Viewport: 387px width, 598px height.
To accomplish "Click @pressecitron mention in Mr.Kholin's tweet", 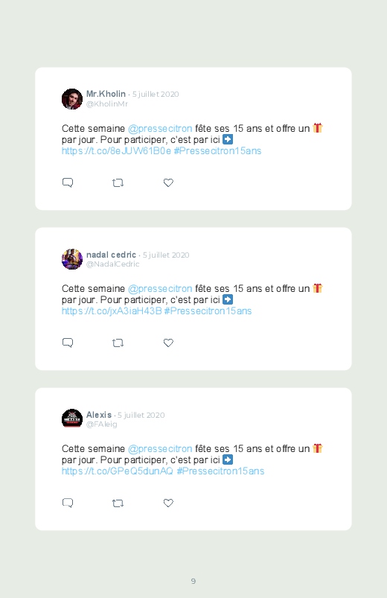I will tap(160, 129).
